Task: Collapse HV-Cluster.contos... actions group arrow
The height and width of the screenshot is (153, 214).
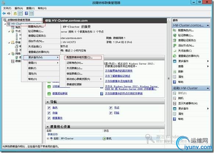Action: coord(208,25)
